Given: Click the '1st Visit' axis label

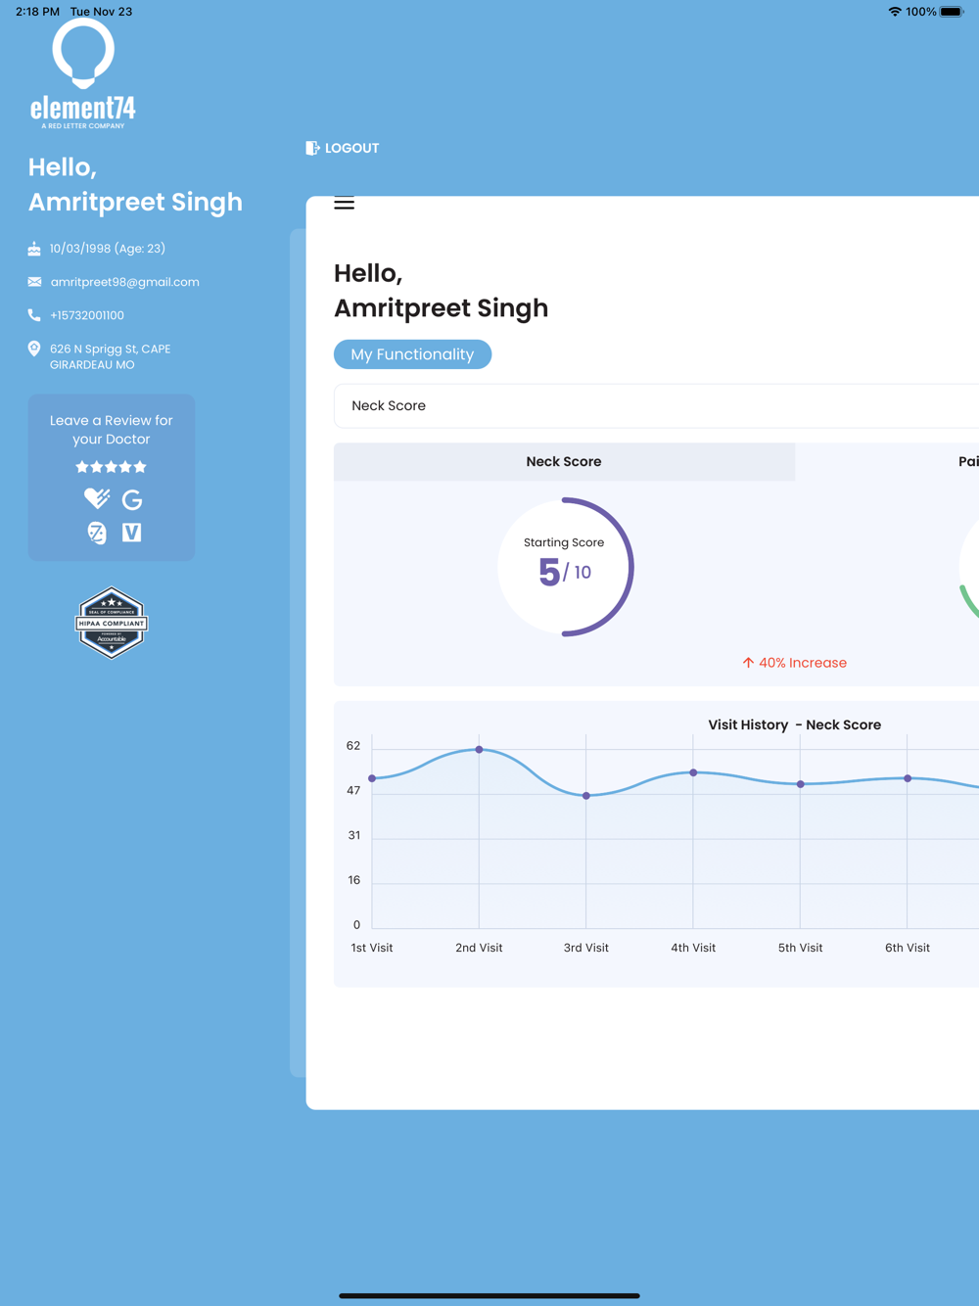Looking at the screenshot, I should click(x=372, y=948).
